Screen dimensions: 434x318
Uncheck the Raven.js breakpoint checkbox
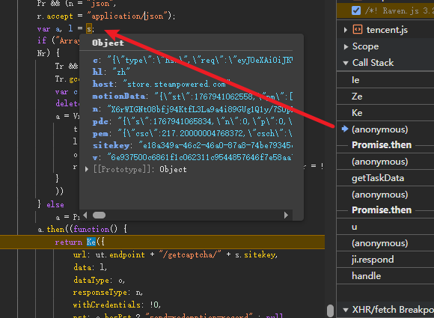pos(356,10)
